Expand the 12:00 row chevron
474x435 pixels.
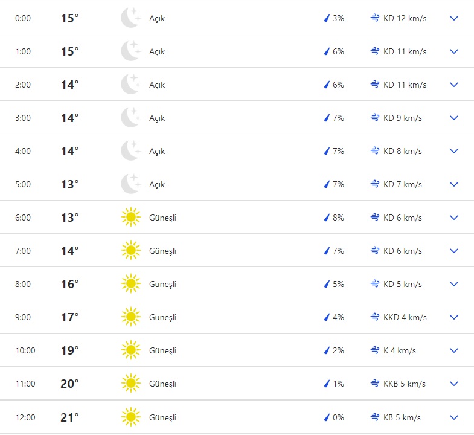[x=454, y=417]
